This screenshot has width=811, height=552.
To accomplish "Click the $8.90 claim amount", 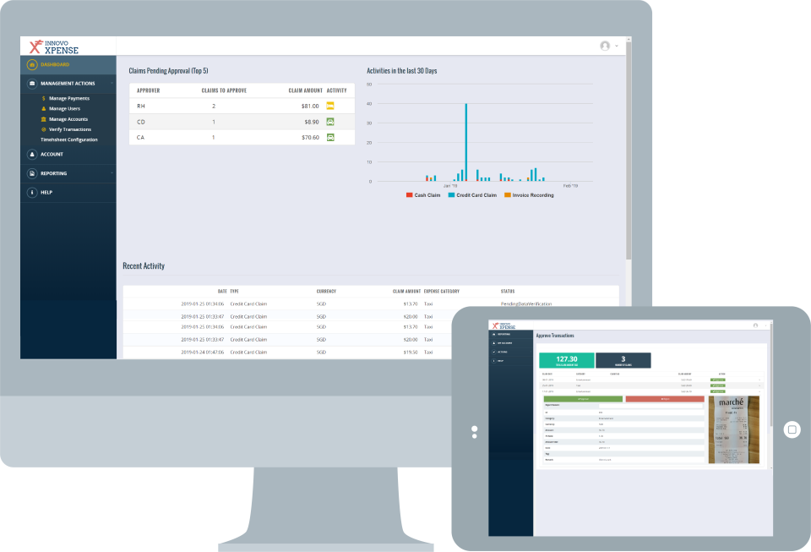I will point(312,122).
